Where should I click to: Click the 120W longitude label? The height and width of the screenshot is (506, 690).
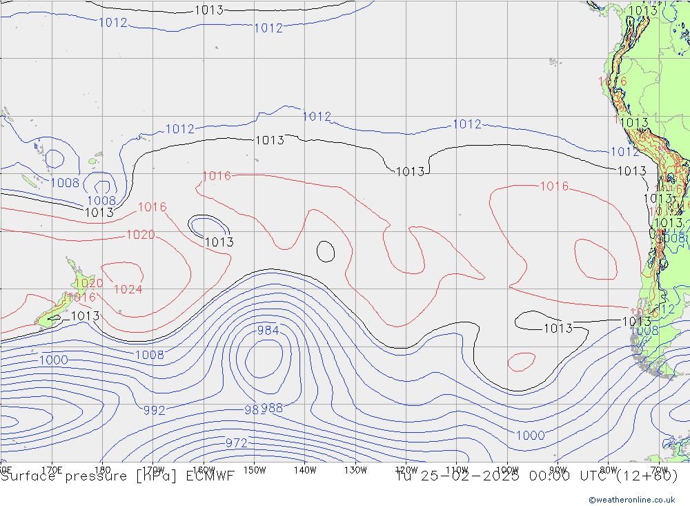[x=406, y=470]
